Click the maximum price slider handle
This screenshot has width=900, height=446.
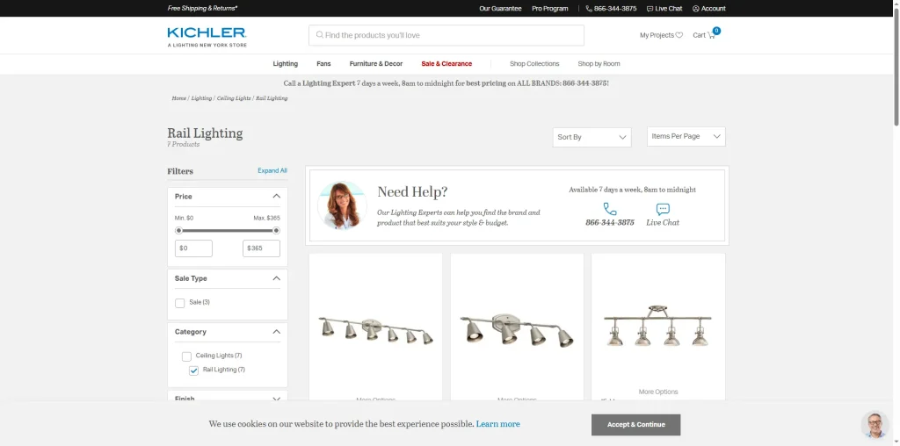point(276,230)
